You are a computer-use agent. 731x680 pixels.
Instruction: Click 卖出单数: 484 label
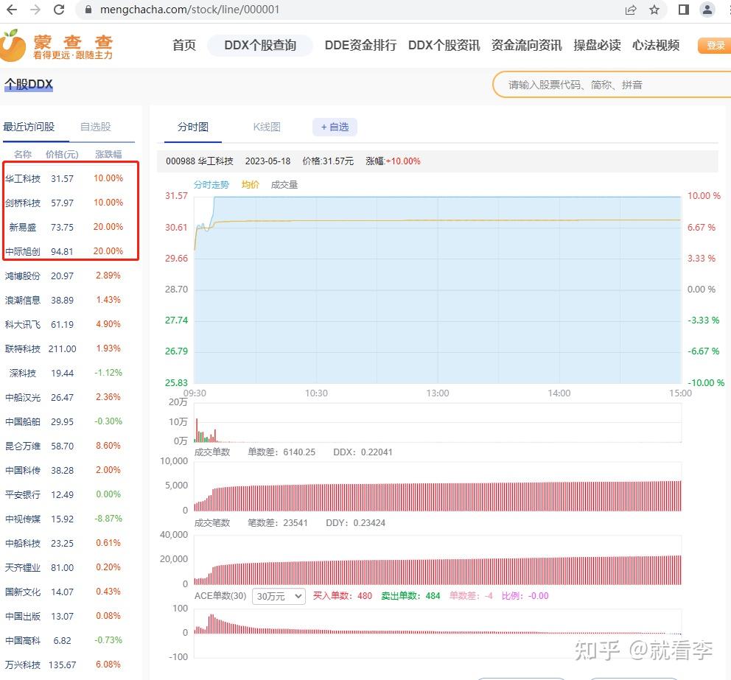point(410,595)
